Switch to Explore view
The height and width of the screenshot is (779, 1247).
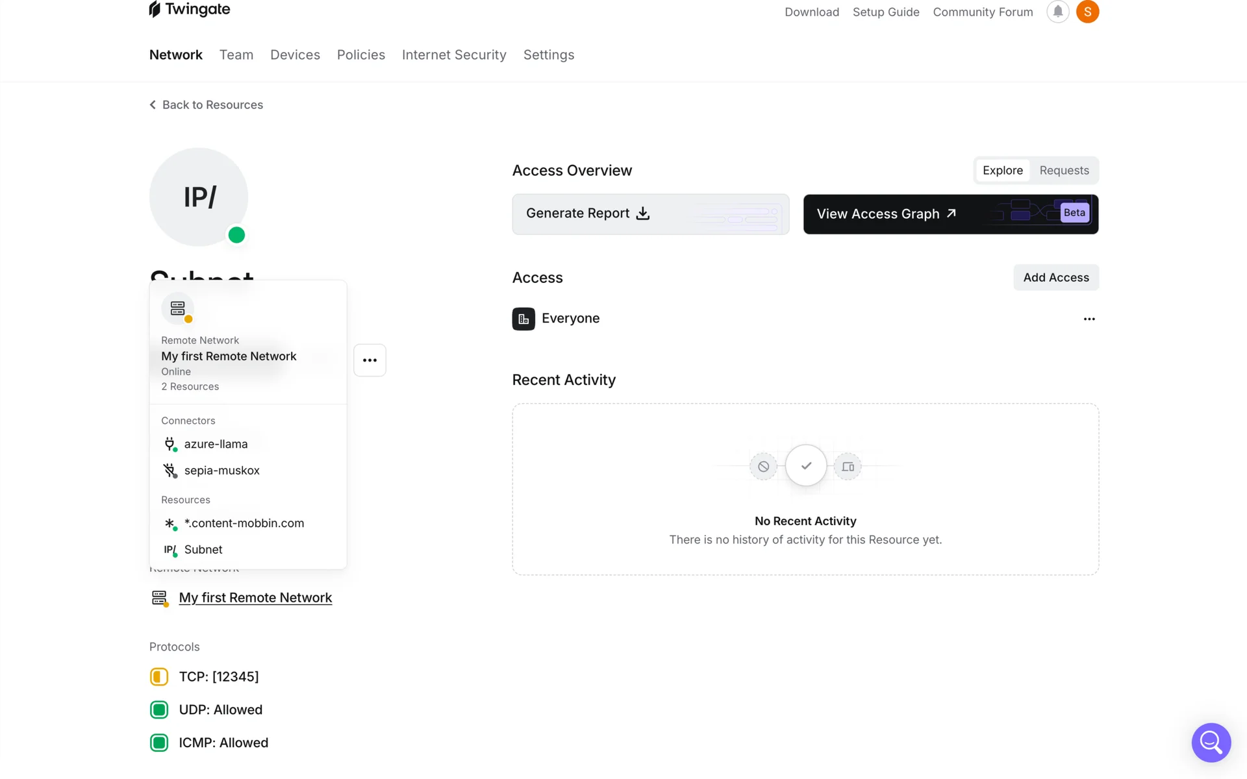pos(1002,171)
